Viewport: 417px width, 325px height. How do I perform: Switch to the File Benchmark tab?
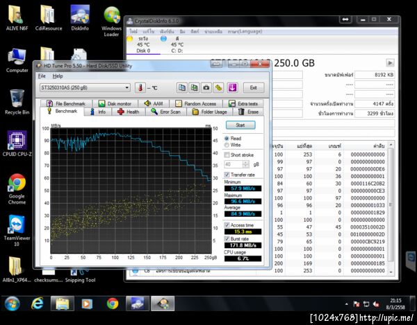coord(66,103)
